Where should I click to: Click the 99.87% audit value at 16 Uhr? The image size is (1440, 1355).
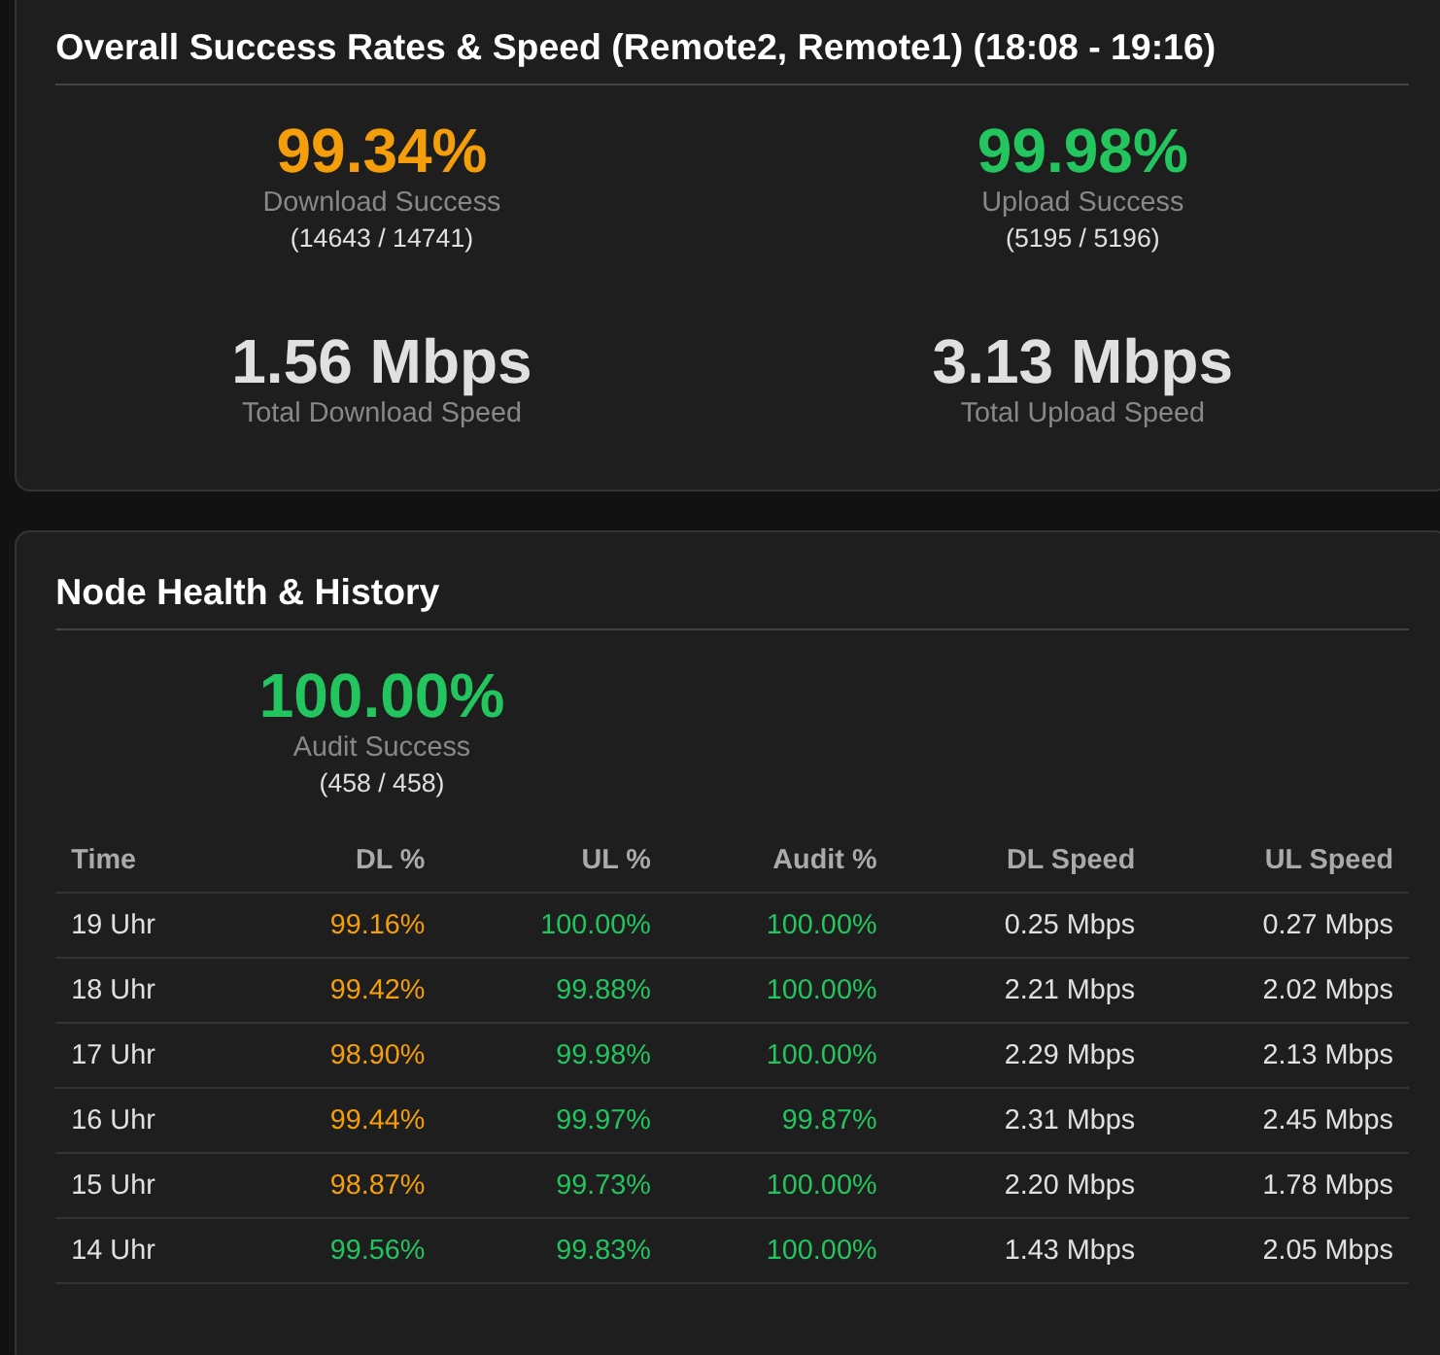click(829, 1119)
